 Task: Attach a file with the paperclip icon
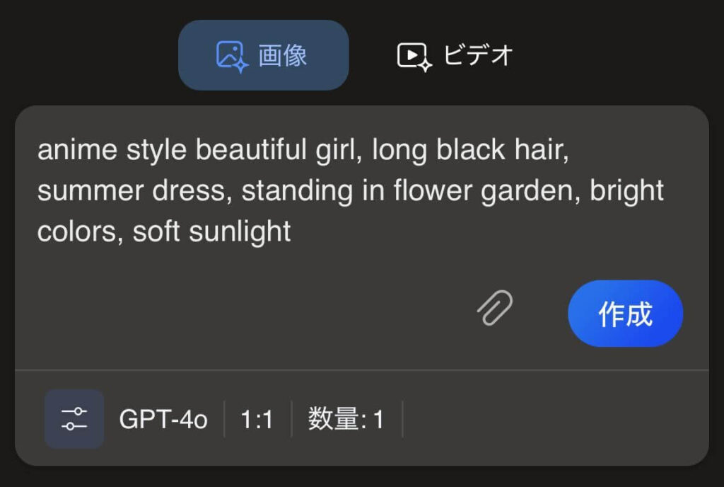pyautogui.click(x=495, y=308)
